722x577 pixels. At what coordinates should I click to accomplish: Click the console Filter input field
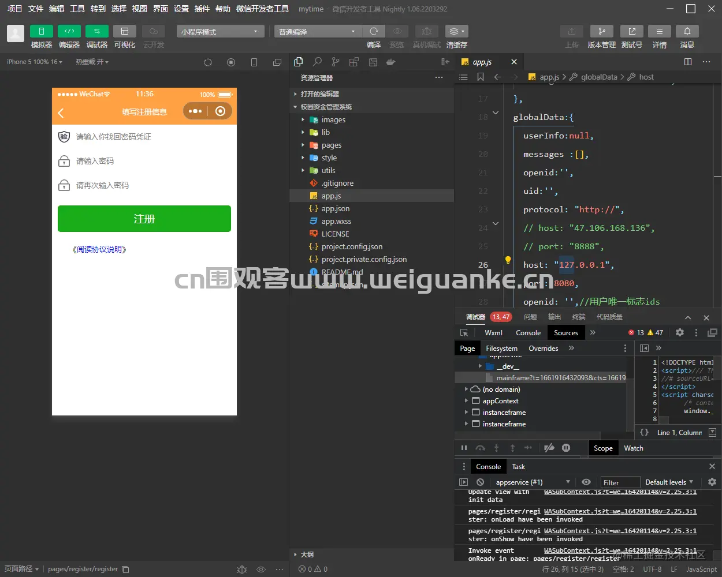620,482
